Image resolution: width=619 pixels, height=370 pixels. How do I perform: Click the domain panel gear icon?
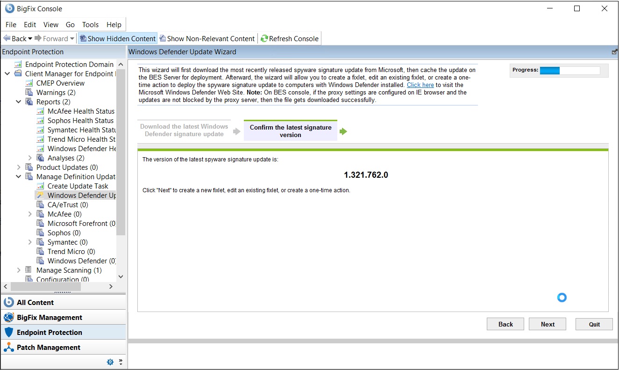click(x=110, y=362)
